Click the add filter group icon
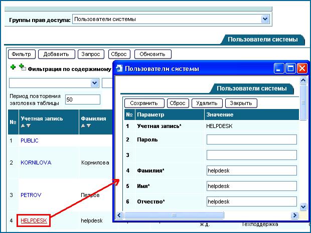The height and width of the screenshot is (233, 311). click(23, 67)
